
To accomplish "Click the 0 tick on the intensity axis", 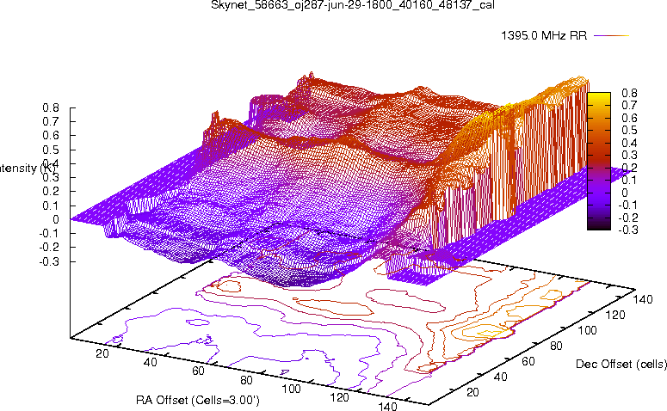I will coord(56,220).
